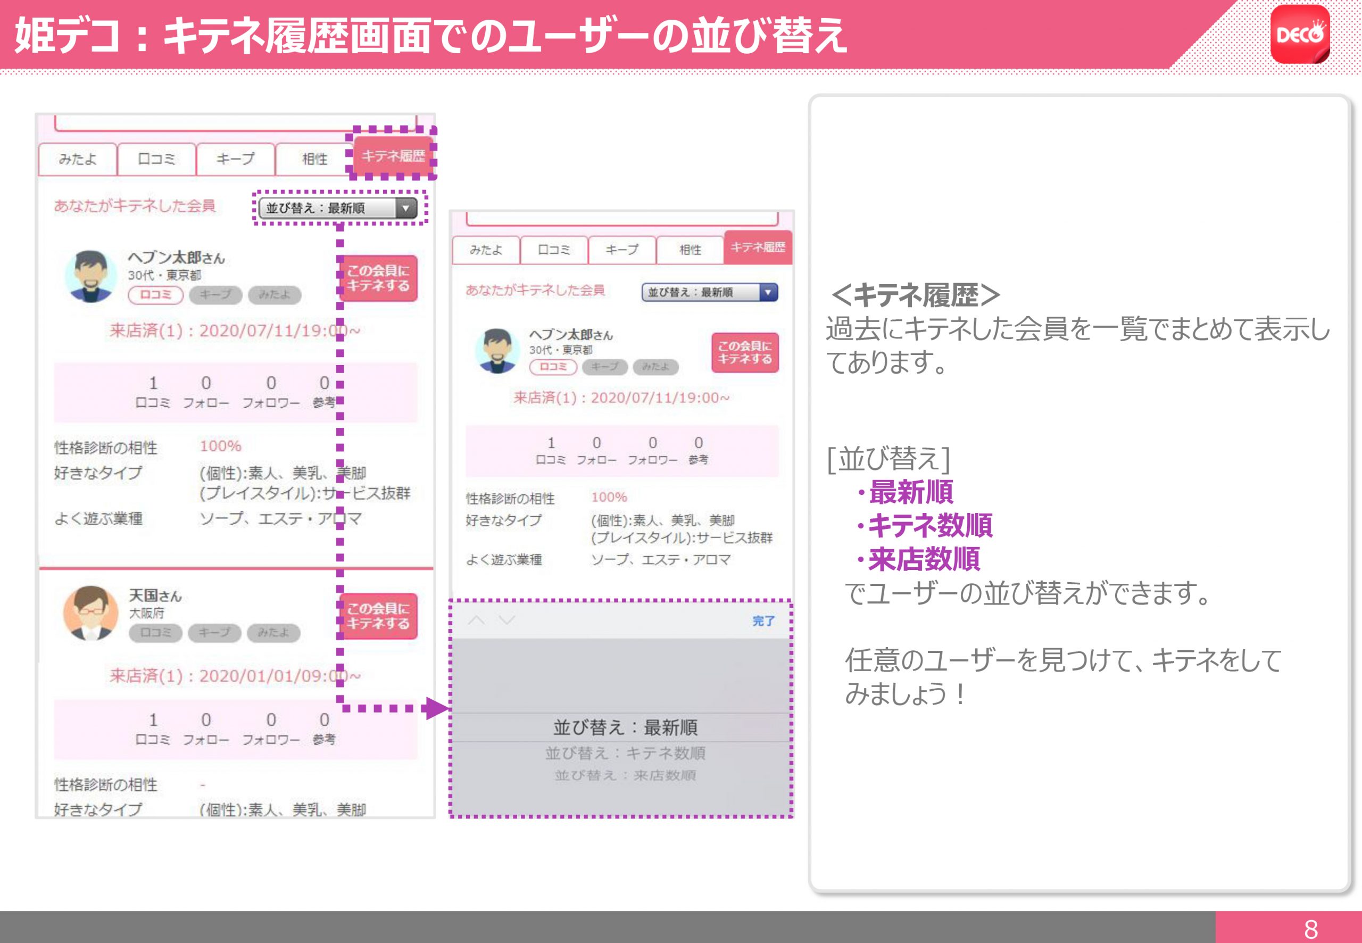Viewport: 1362px width, 943px height.
Task: Toggle キープ tag under ヘブン太郎 in left screenshot
Action: click(x=215, y=294)
